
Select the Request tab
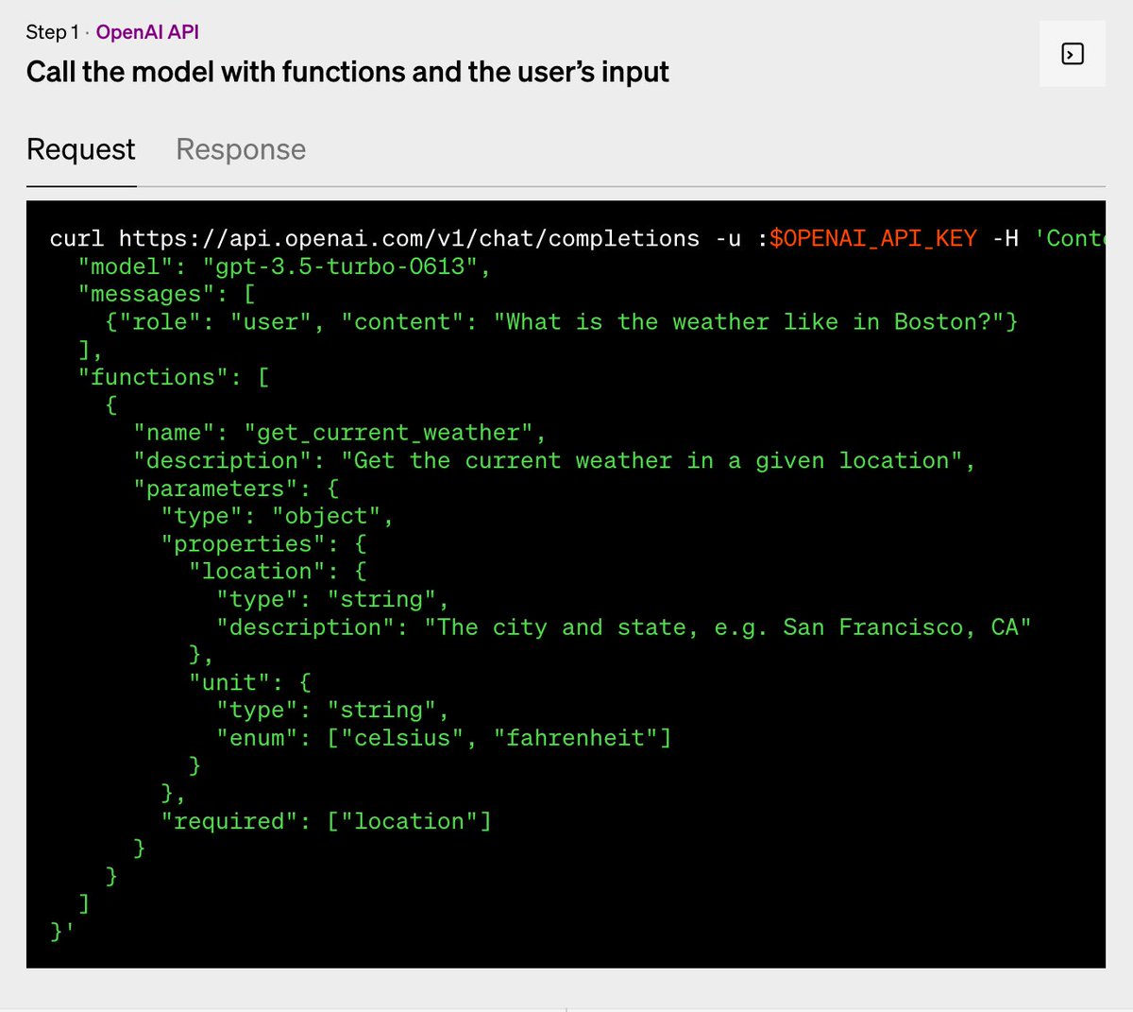(81, 149)
